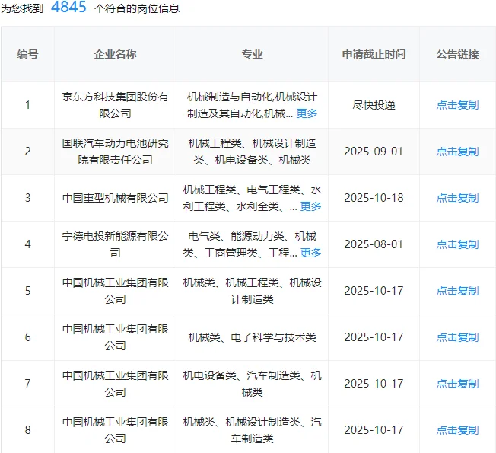
Task: Expand 更多 majors for 京东方科技集团
Action: (307, 113)
